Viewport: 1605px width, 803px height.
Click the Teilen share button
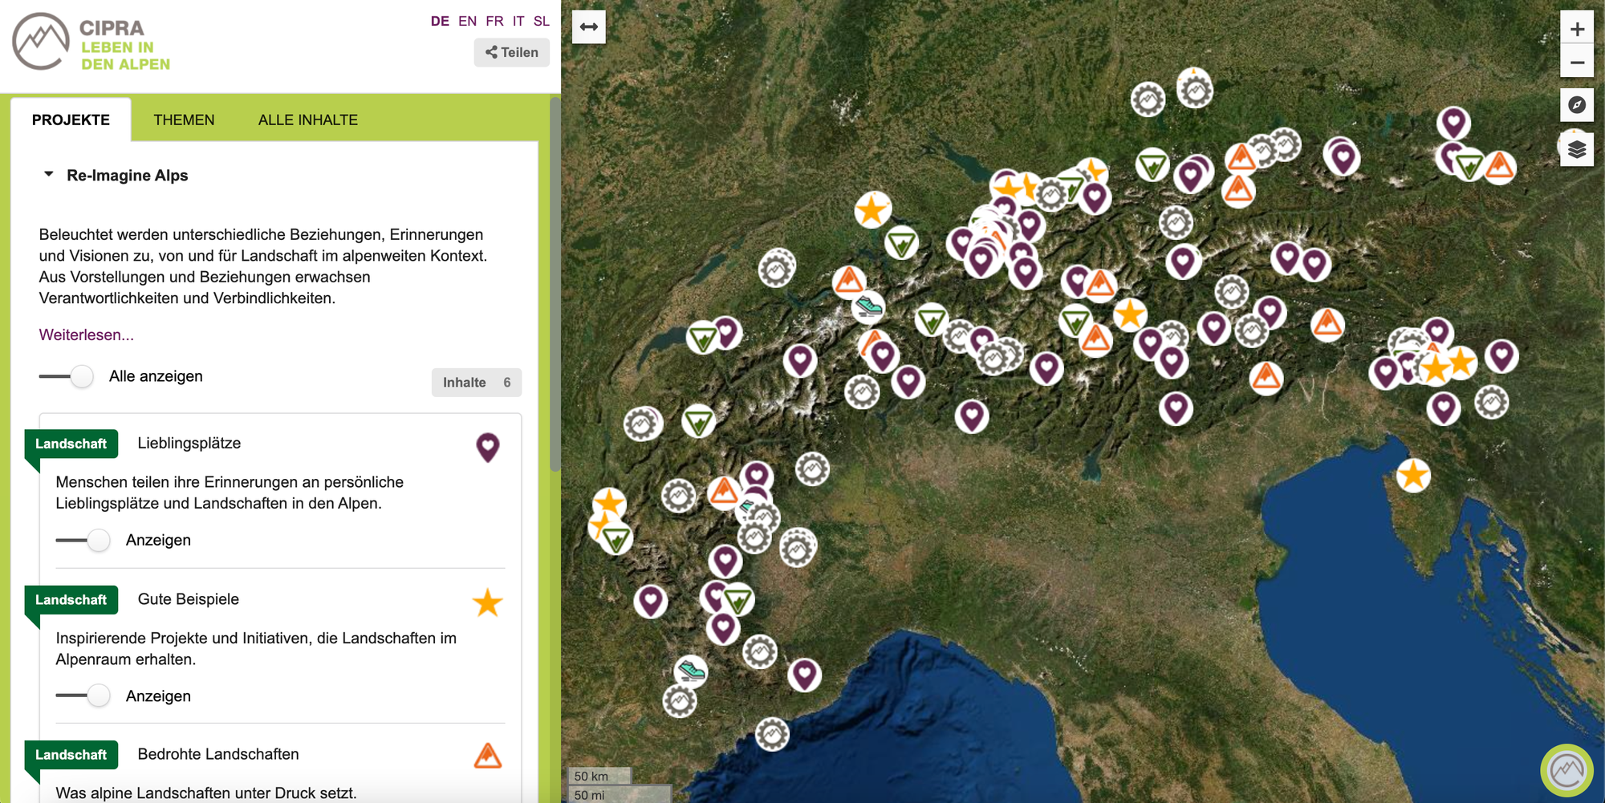click(x=511, y=52)
